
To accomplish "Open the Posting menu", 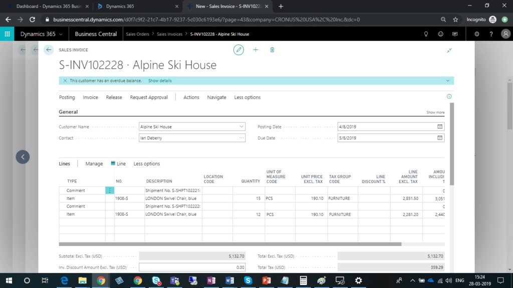I will pos(67,97).
